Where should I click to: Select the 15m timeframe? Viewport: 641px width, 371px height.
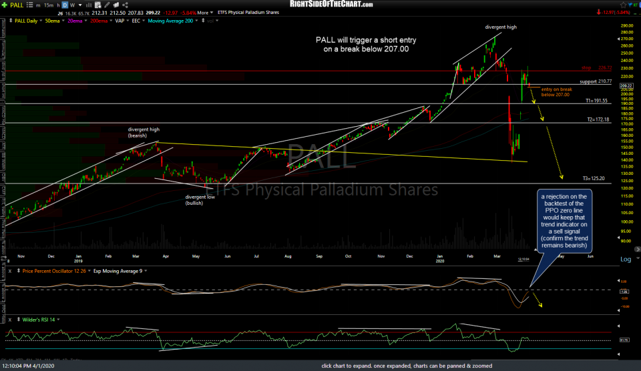coord(49,5)
